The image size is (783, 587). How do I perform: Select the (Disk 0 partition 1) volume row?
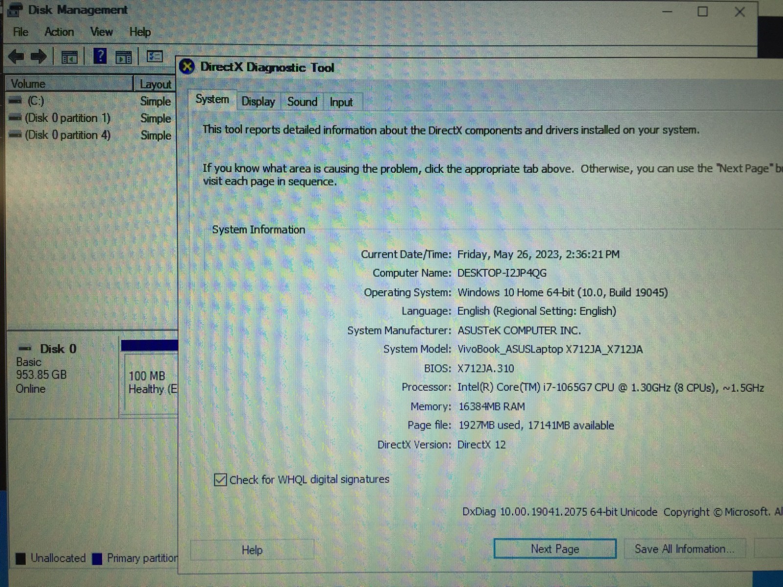pos(91,118)
